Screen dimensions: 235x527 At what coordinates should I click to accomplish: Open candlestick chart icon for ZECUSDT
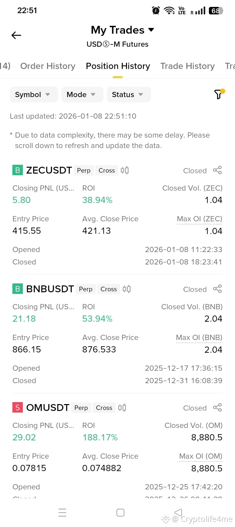(x=125, y=170)
